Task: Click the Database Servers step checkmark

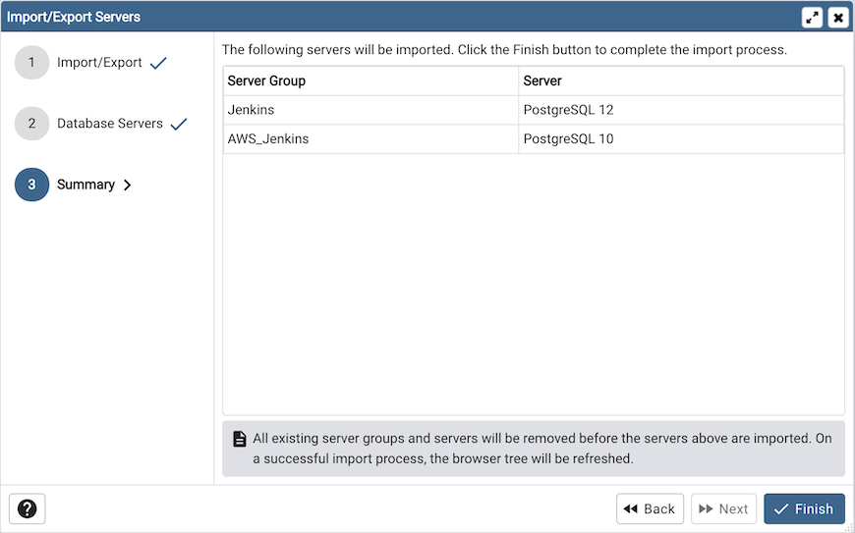Action: [179, 124]
